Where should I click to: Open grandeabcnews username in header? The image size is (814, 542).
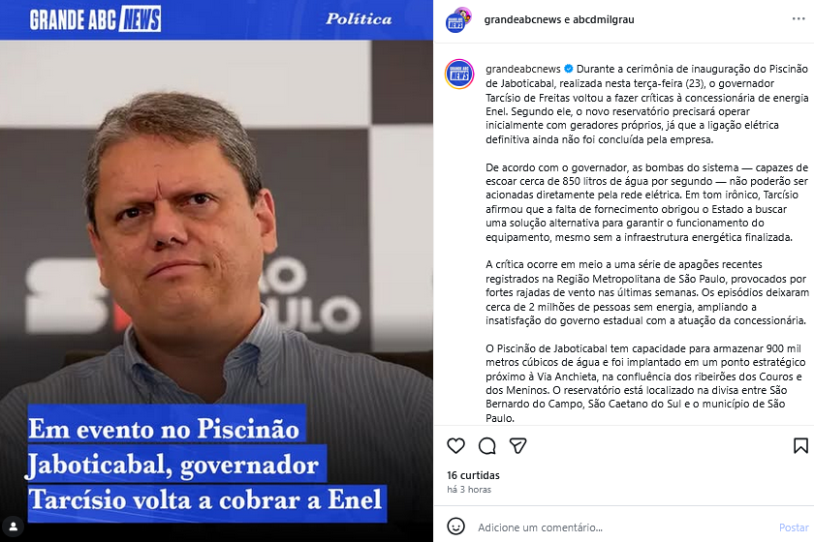(522, 19)
